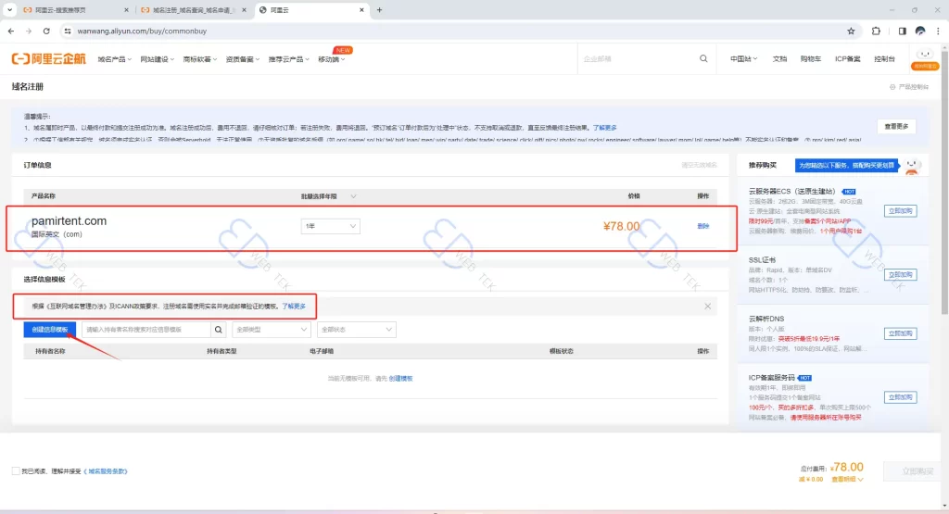This screenshot has width=949, height=514.
Task: Click the blue 创建信息模板 button
Action: [50, 330]
